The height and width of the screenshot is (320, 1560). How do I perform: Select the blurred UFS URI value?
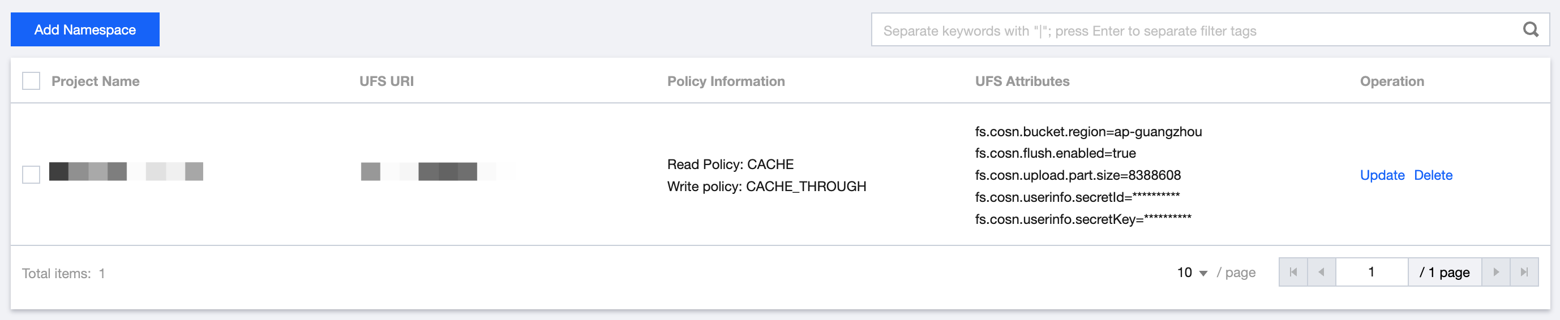[437, 172]
